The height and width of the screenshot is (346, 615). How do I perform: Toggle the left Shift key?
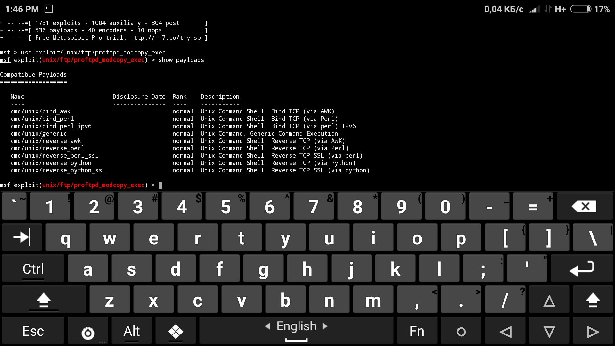(44, 300)
